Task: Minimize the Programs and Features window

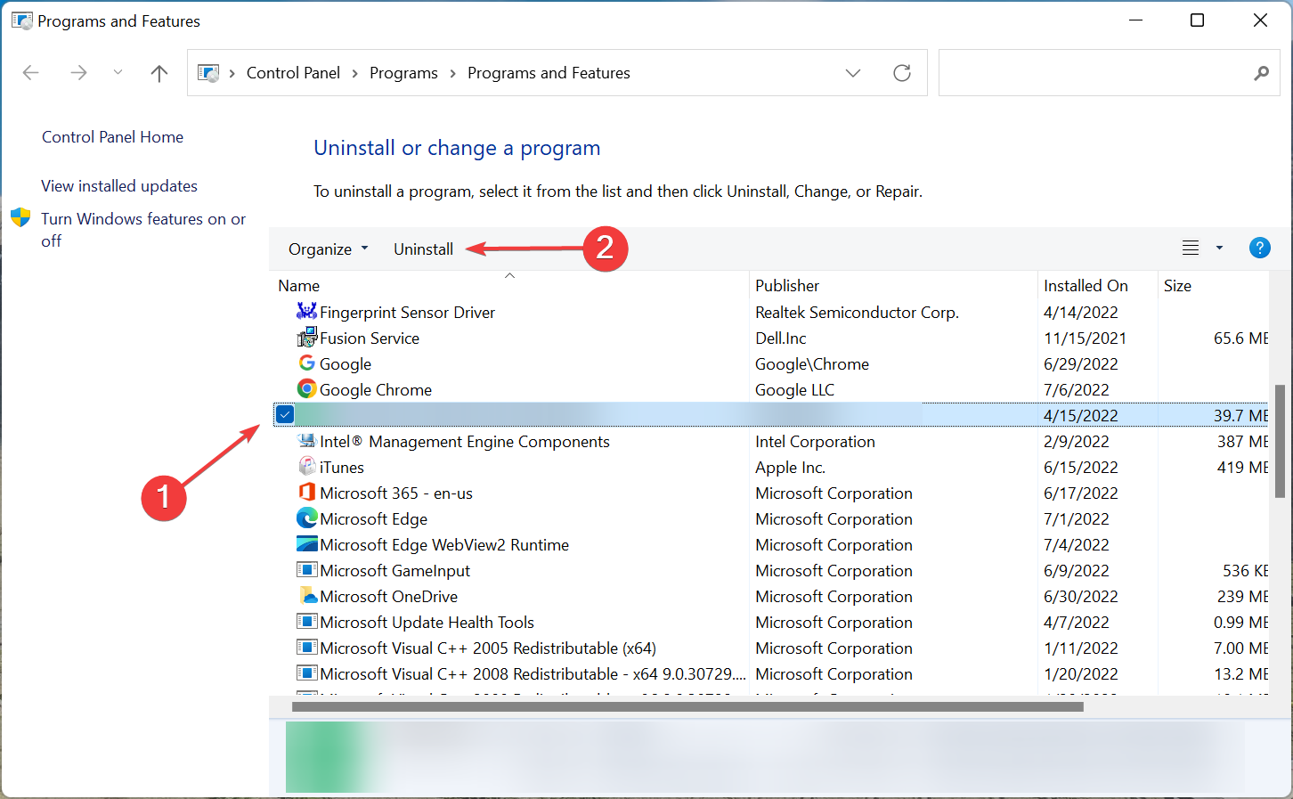Action: click(x=1135, y=20)
